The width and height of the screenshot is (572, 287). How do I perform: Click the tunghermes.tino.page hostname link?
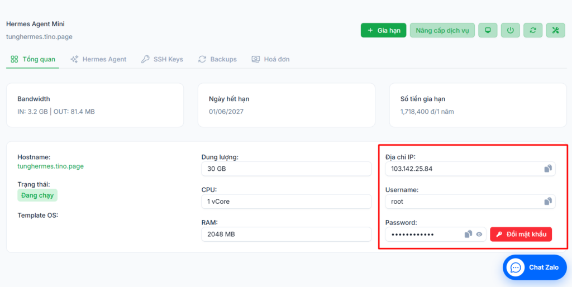(51, 166)
